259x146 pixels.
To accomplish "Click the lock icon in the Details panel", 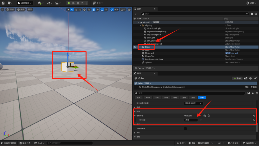I will coord(256,78).
